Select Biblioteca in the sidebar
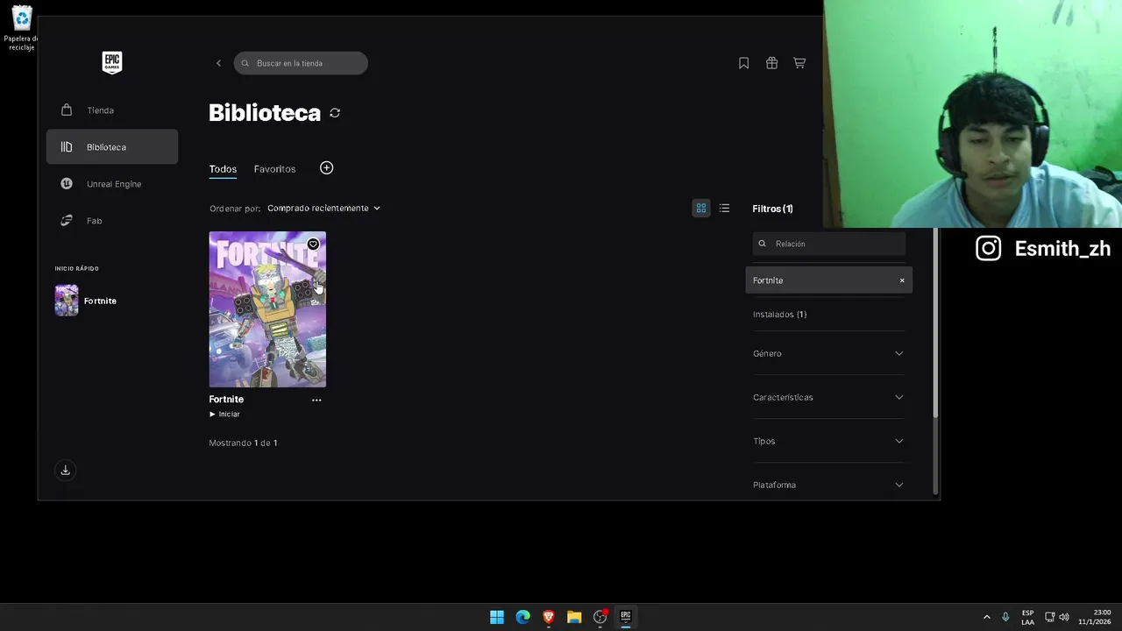This screenshot has height=631, width=1122. (112, 147)
